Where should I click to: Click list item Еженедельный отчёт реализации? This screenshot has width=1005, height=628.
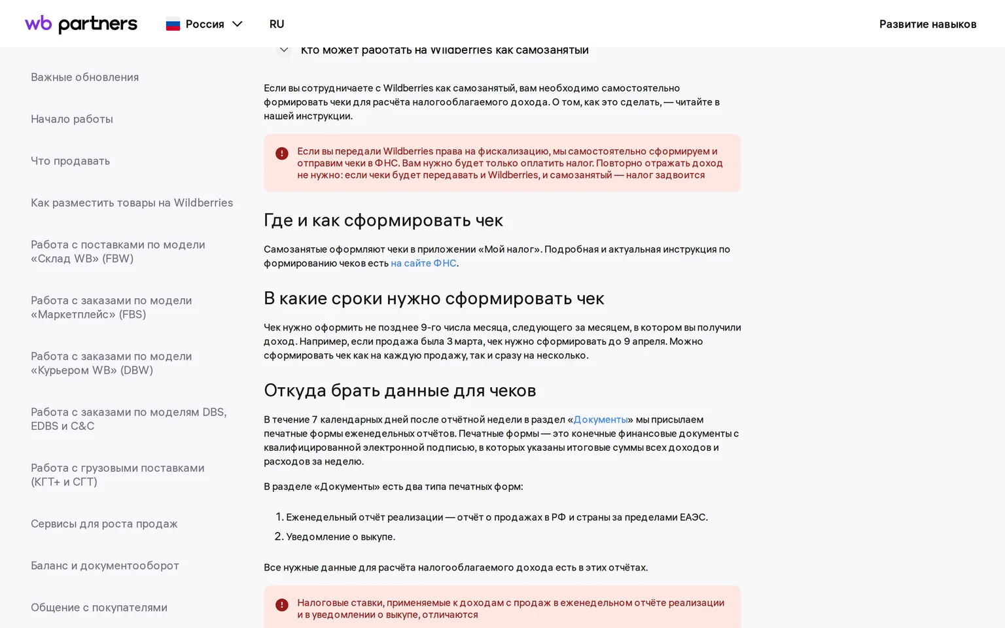497,517
